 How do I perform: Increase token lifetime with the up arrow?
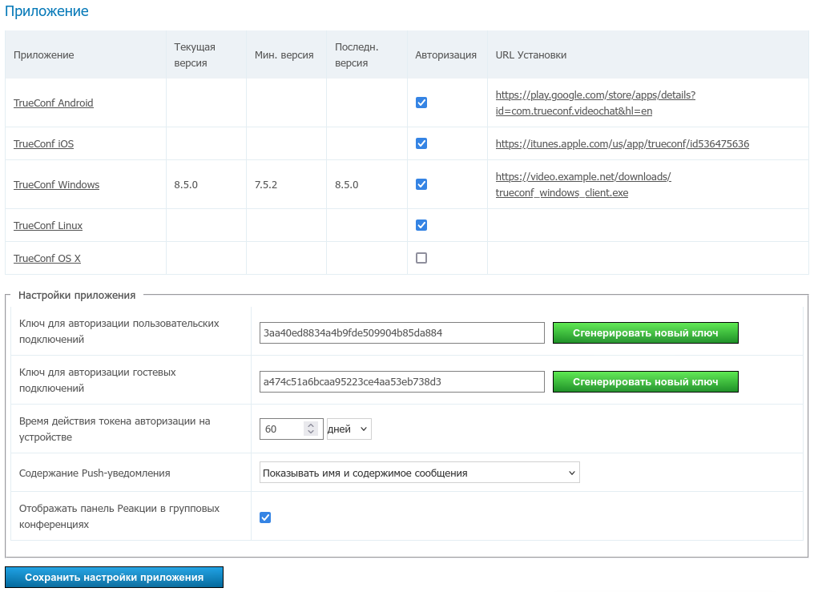[x=311, y=425]
